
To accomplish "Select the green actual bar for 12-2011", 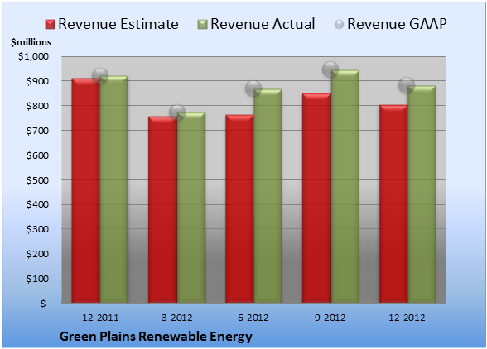I will pyautogui.click(x=114, y=189).
